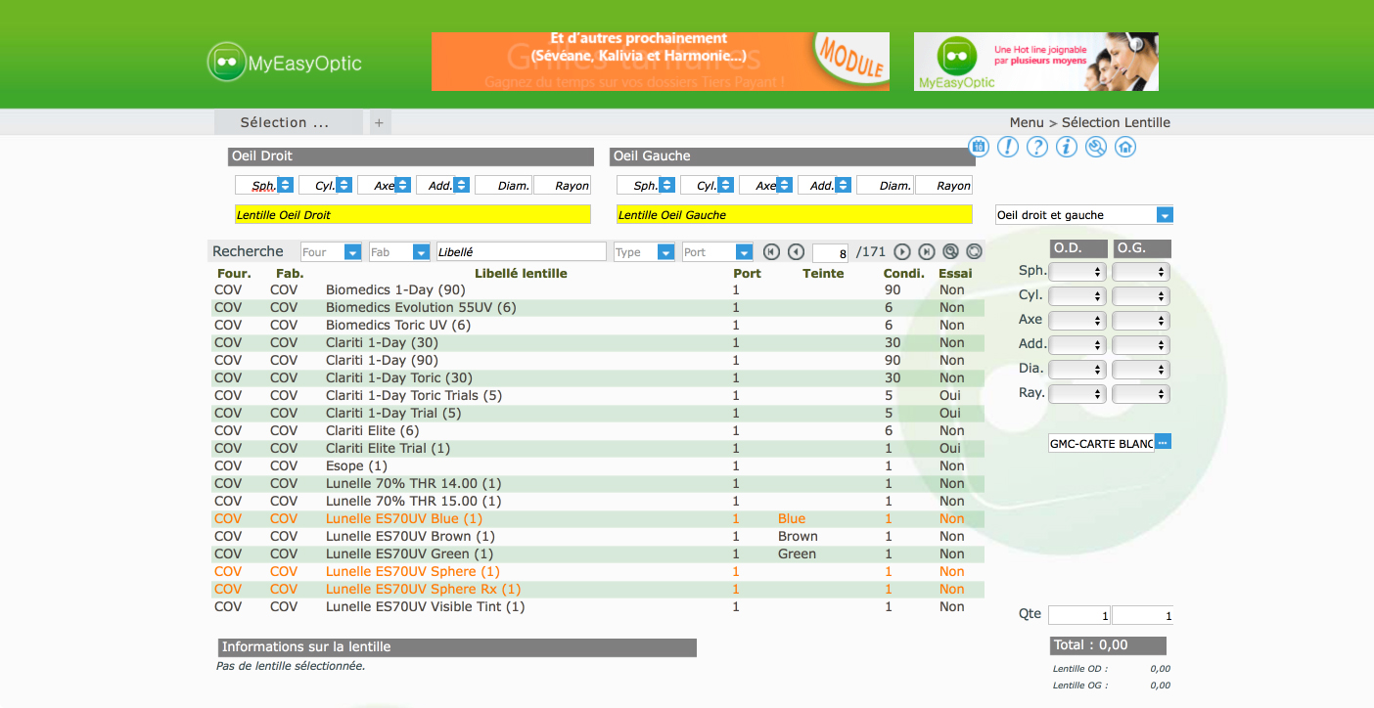The height and width of the screenshot is (708, 1374).
Task: Open the O.D. Sph. select box
Action: (1077, 272)
